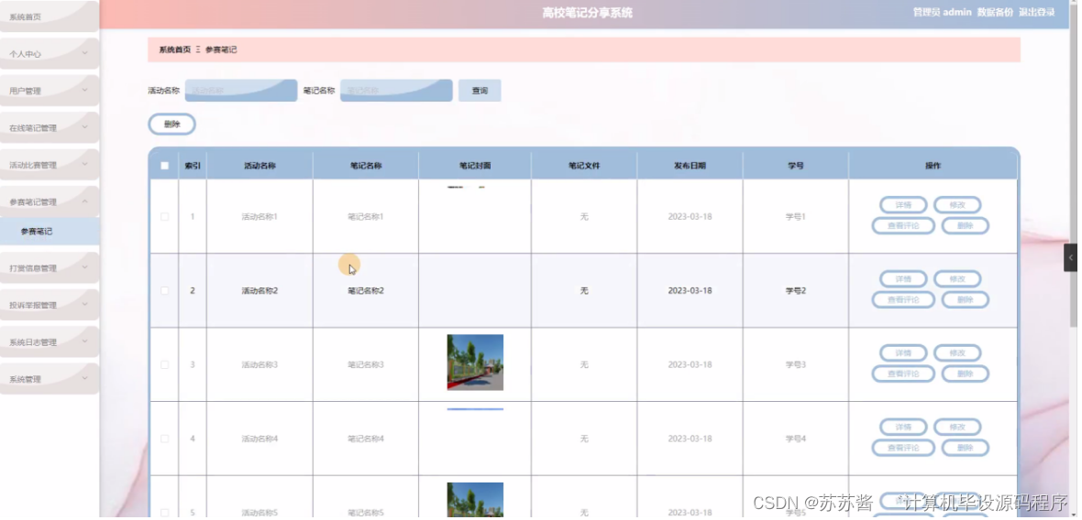Open 详情 for row 学号2
Screen dimensions: 1082x520
click(903, 279)
